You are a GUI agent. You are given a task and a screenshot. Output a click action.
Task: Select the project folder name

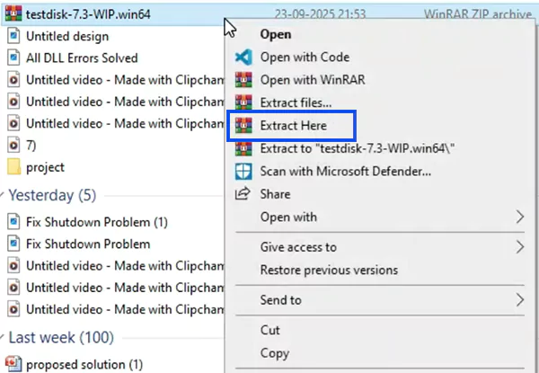click(45, 167)
